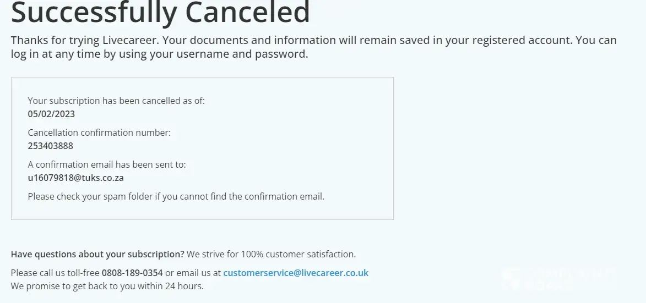Click the email address u16079818@tuks.co.za
The image size is (646, 303).
pos(76,178)
